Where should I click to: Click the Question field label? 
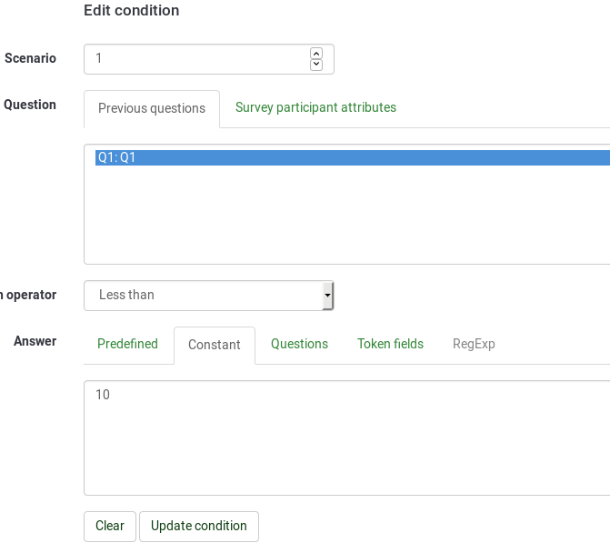[30, 105]
